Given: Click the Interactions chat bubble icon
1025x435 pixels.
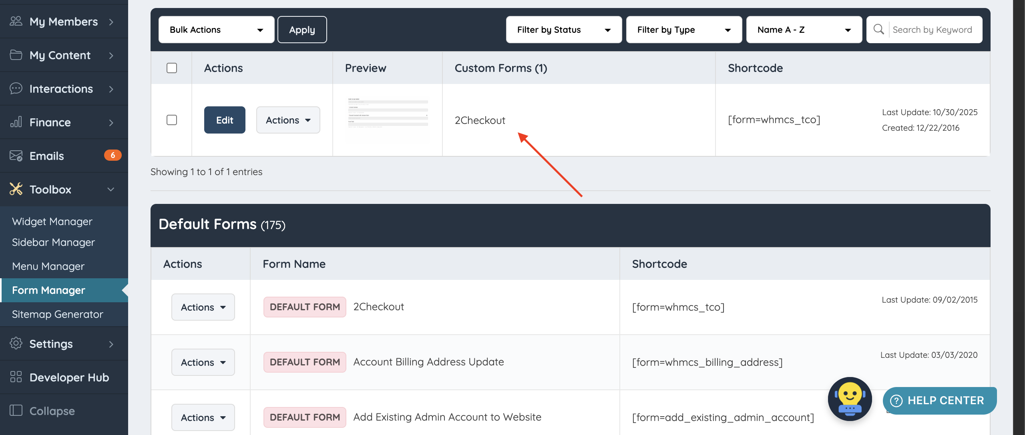Looking at the screenshot, I should pos(16,88).
